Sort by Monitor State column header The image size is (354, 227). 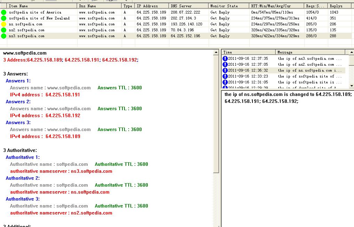coord(229,6)
